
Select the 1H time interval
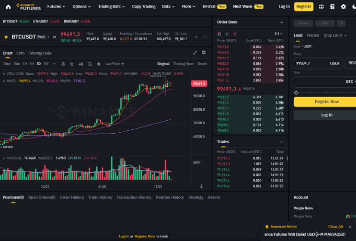pyautogui.click(x=25, y=64)
